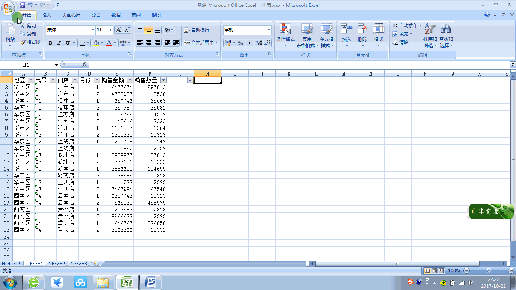Screen dimensions: 516x290
Task: Open the number format 常规 dropdown
Action: (x=269, y=30)
